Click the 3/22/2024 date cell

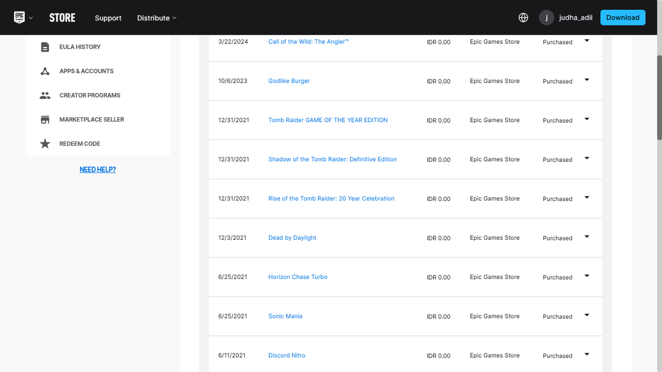[233, 42]
